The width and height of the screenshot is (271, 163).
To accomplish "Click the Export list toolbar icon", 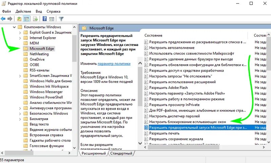I will 36,19.
